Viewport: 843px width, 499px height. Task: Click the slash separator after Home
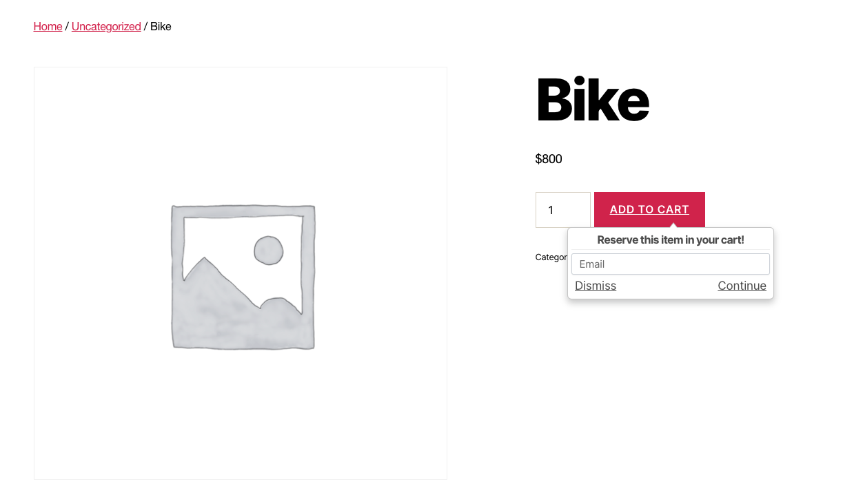67,26
